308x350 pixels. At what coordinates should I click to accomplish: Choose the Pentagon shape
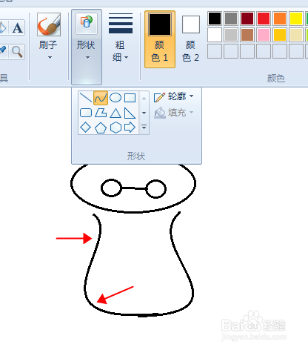coord(101,128)
